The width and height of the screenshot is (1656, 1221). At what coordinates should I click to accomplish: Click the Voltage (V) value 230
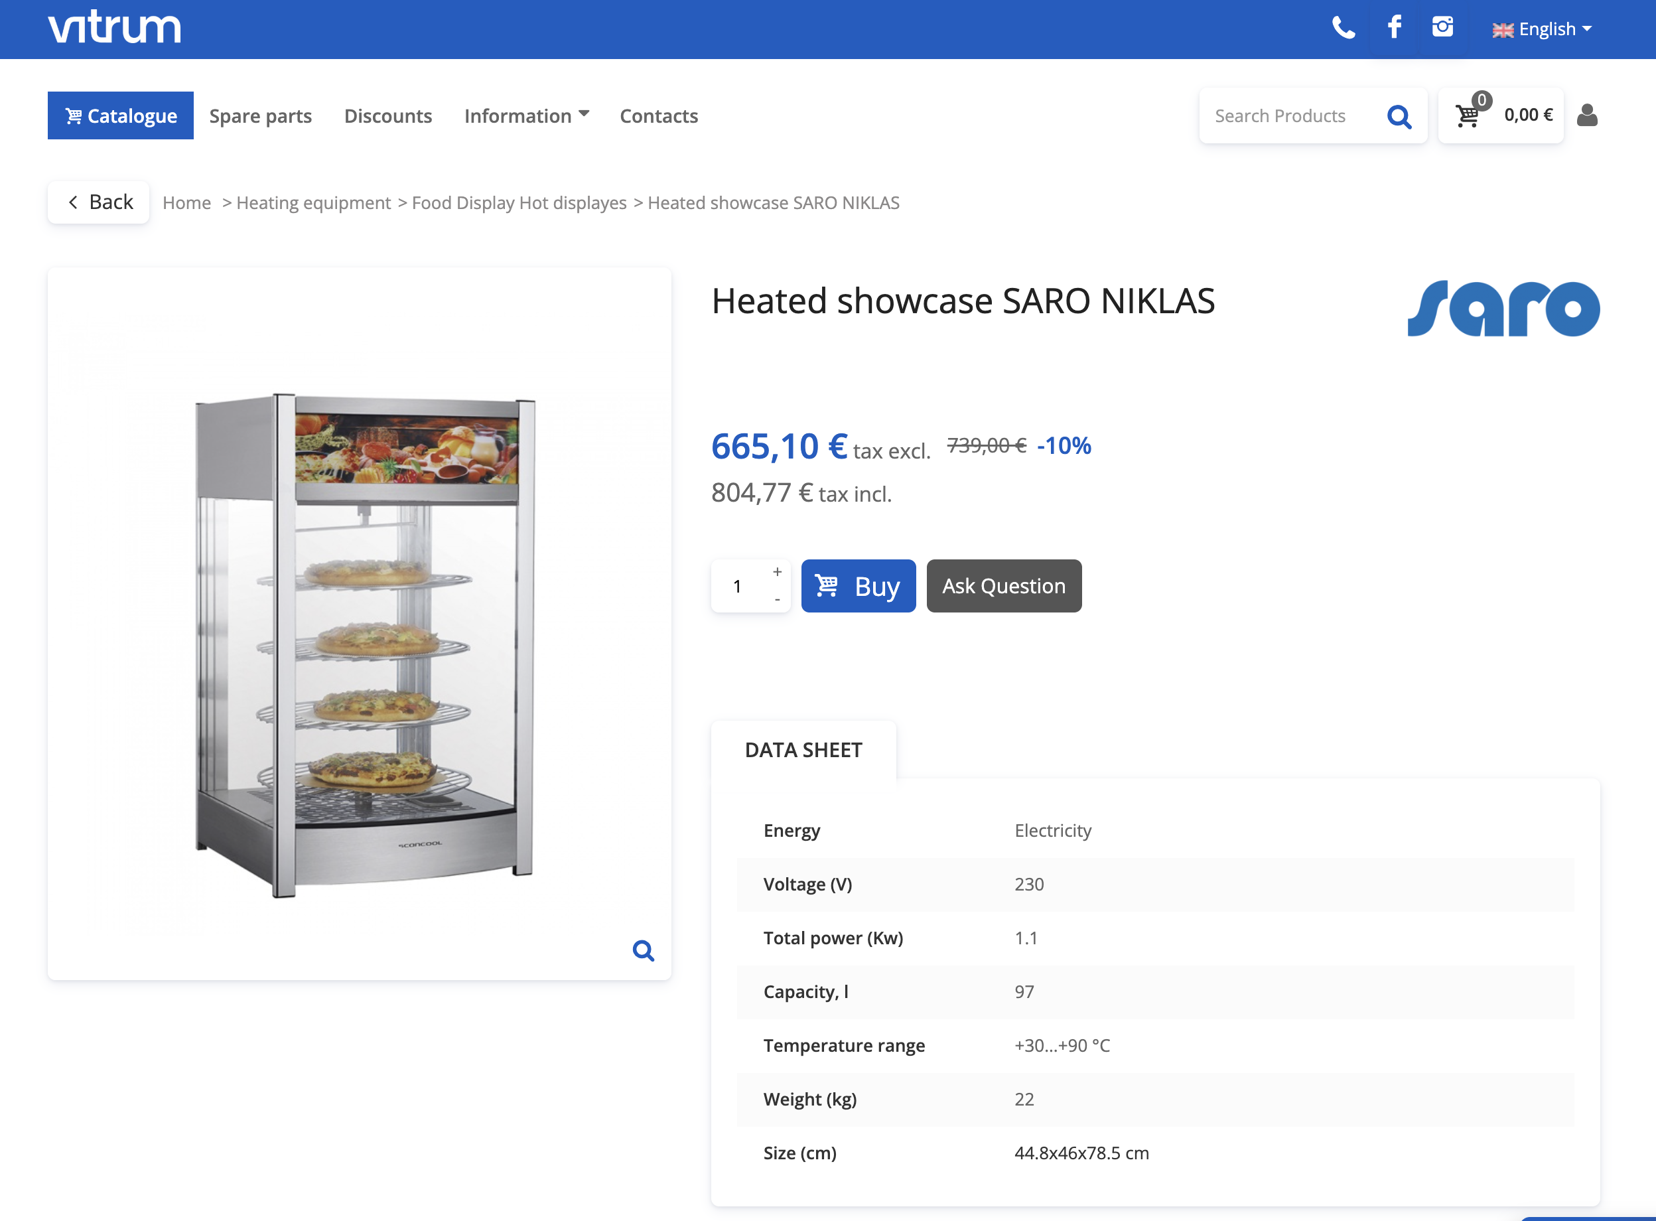[1028, 884]
